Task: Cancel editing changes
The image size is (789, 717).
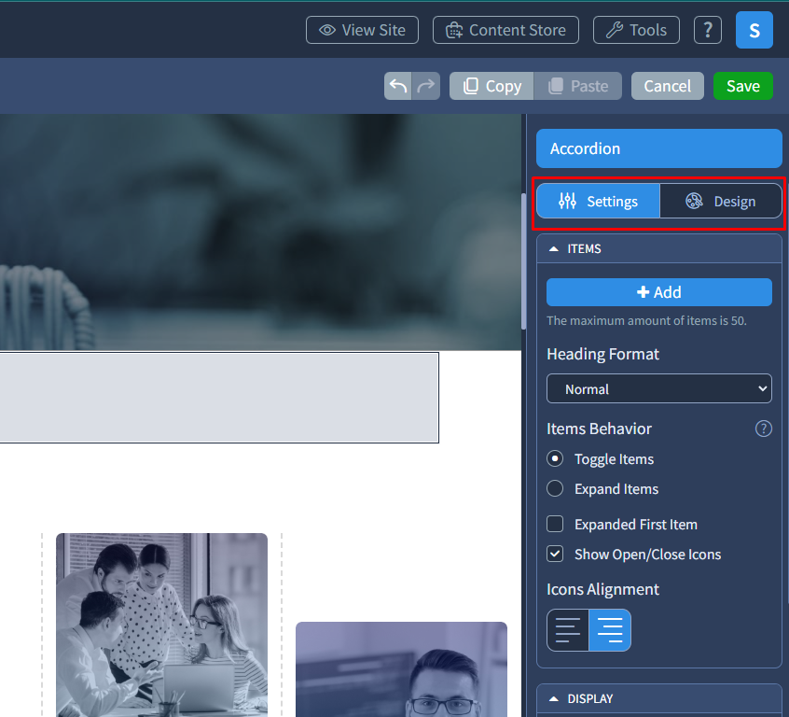Action: pyautogui.click(x=667, y=86)
